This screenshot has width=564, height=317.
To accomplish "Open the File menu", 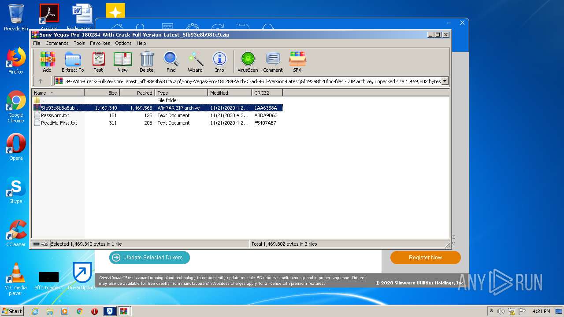I will click(x=37, y=43).
